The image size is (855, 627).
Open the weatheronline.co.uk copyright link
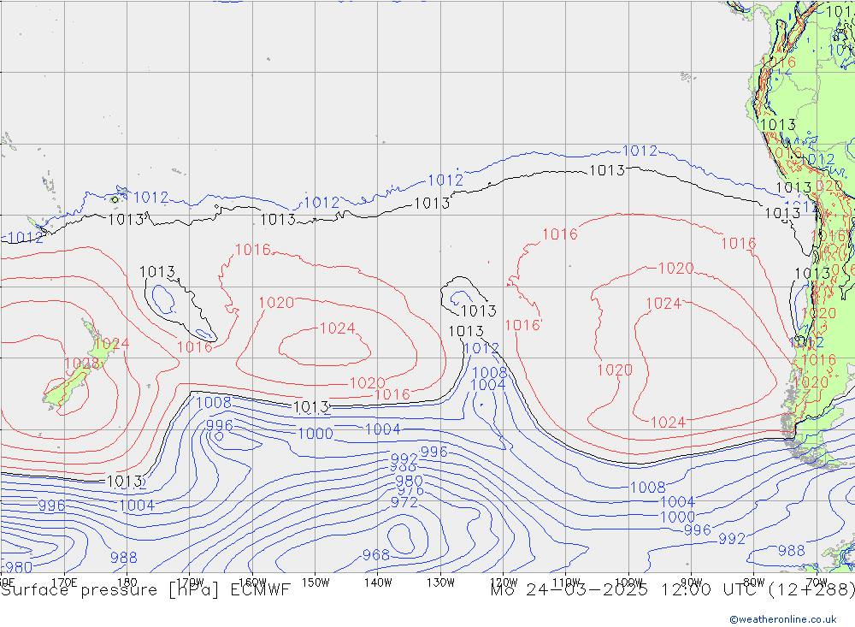pyautogui.click(x=783, y=619)
